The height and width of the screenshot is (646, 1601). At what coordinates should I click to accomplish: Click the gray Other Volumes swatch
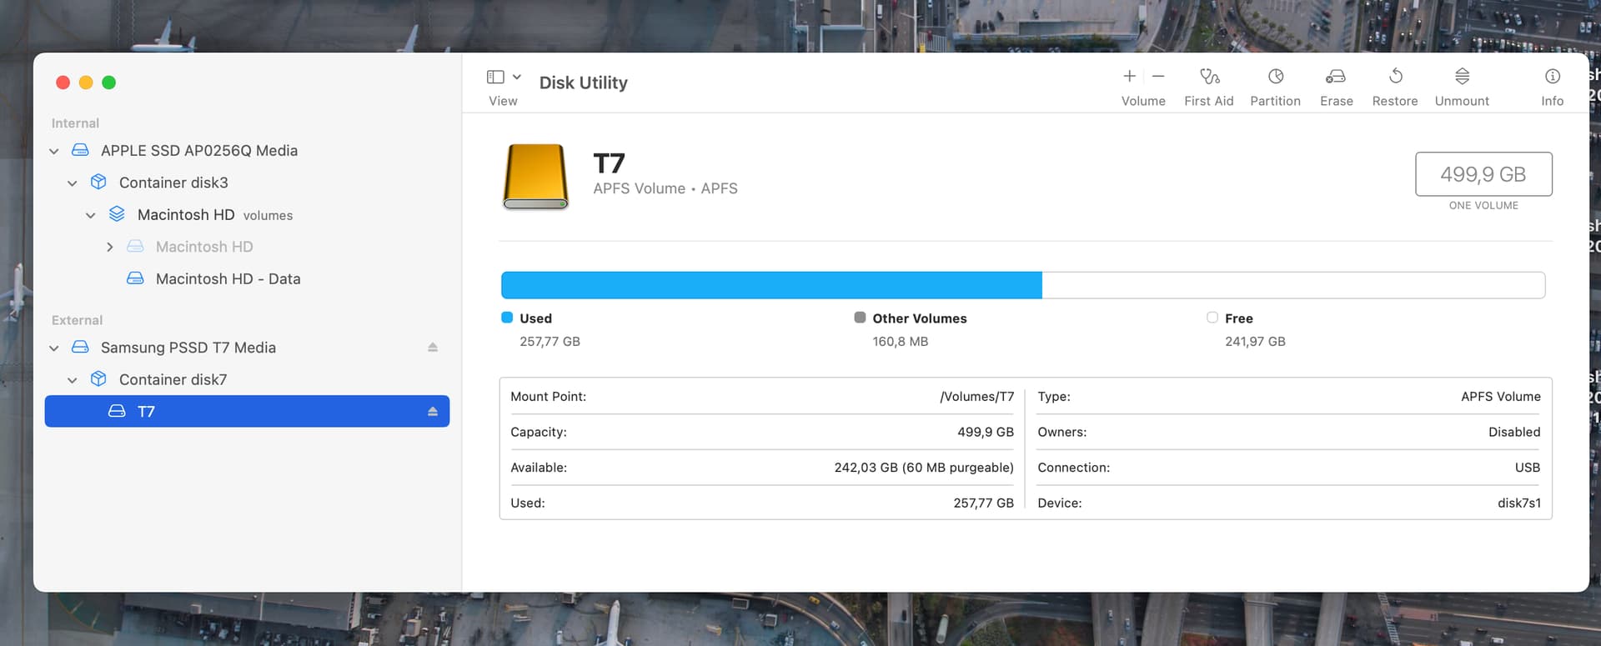click(860, 318)
